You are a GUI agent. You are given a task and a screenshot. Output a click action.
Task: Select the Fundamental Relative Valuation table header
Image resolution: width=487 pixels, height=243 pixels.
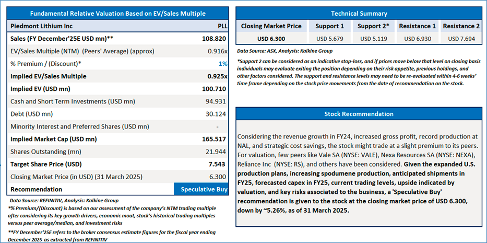(118, 13)
